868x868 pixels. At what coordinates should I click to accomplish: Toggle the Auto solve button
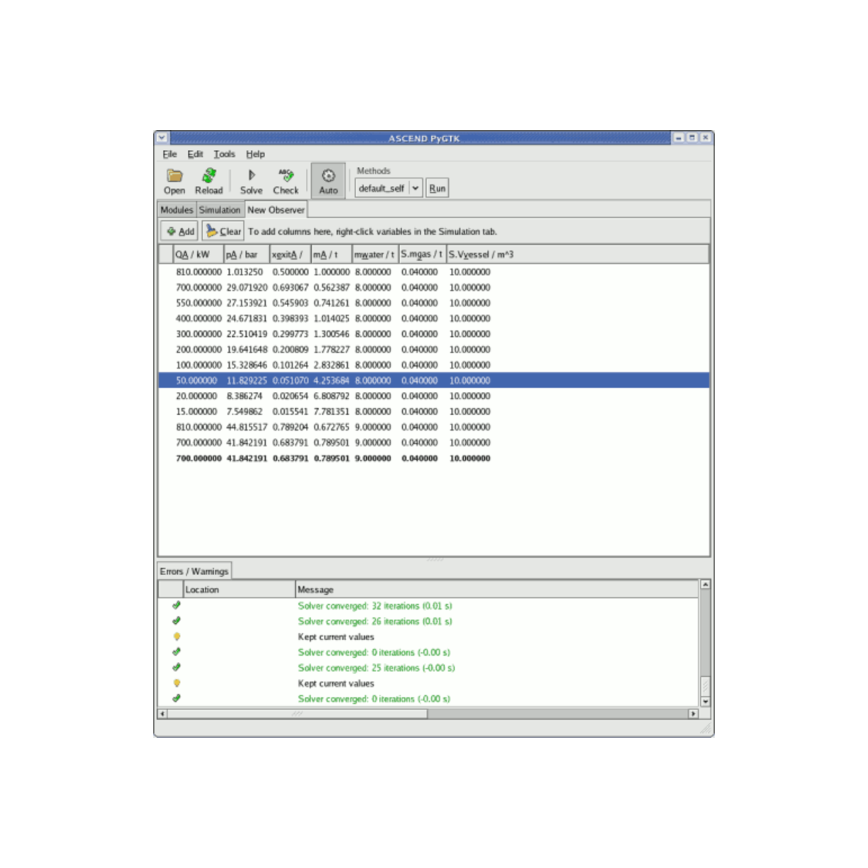point(328,181)
